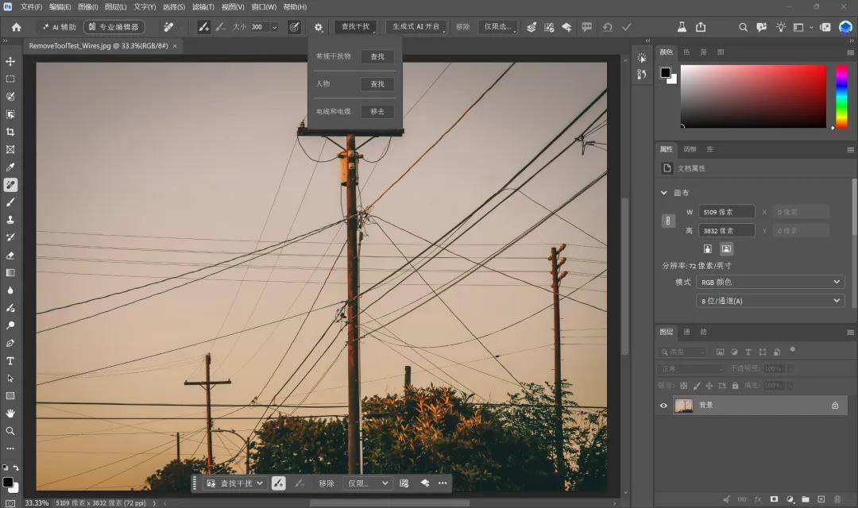Click the foreground black color swatch in Color panel

click(666, 73)
